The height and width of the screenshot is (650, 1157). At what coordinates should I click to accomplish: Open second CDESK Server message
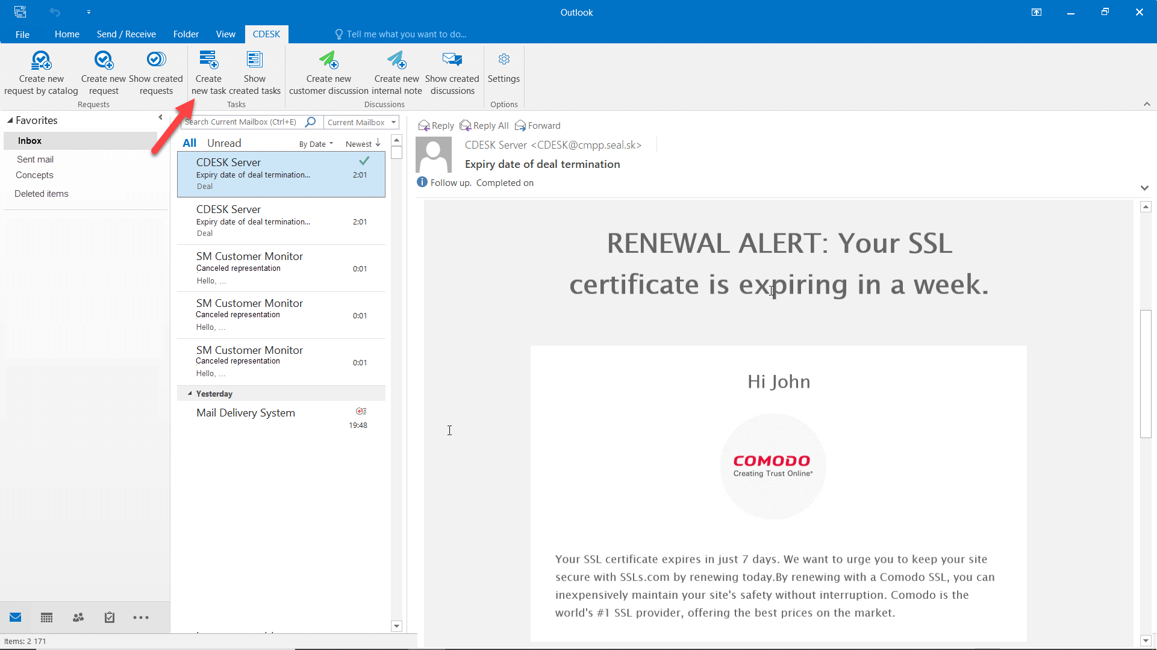[x=281, y=221]
